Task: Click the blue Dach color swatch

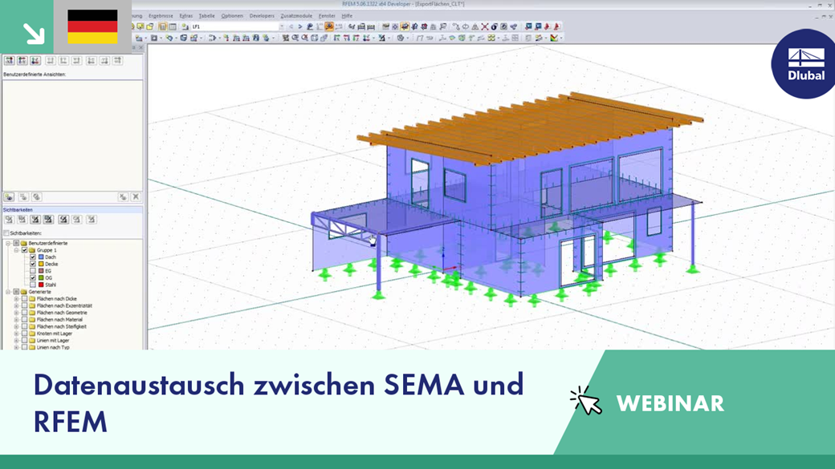Action: 41,257
